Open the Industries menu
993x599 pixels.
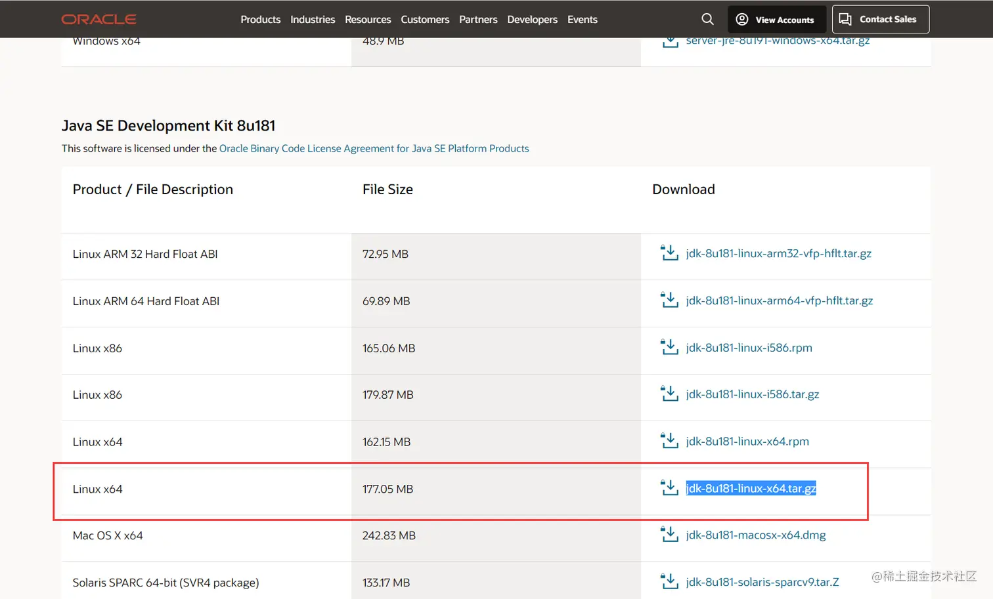[313, 20]
